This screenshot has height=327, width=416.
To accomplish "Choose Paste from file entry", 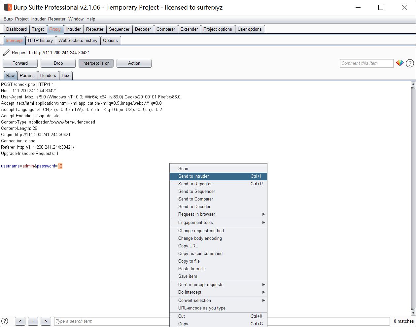I will click(218, 269).
